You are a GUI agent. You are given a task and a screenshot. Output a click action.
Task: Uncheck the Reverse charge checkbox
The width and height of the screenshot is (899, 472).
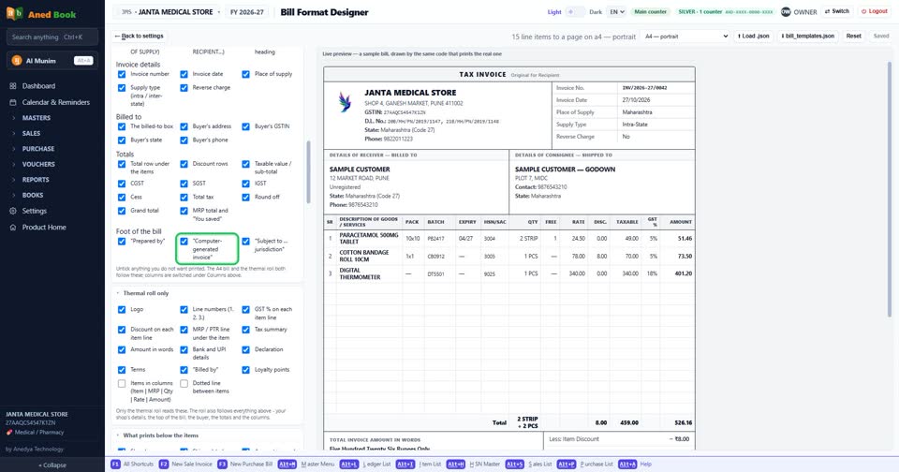click(184, 88)
